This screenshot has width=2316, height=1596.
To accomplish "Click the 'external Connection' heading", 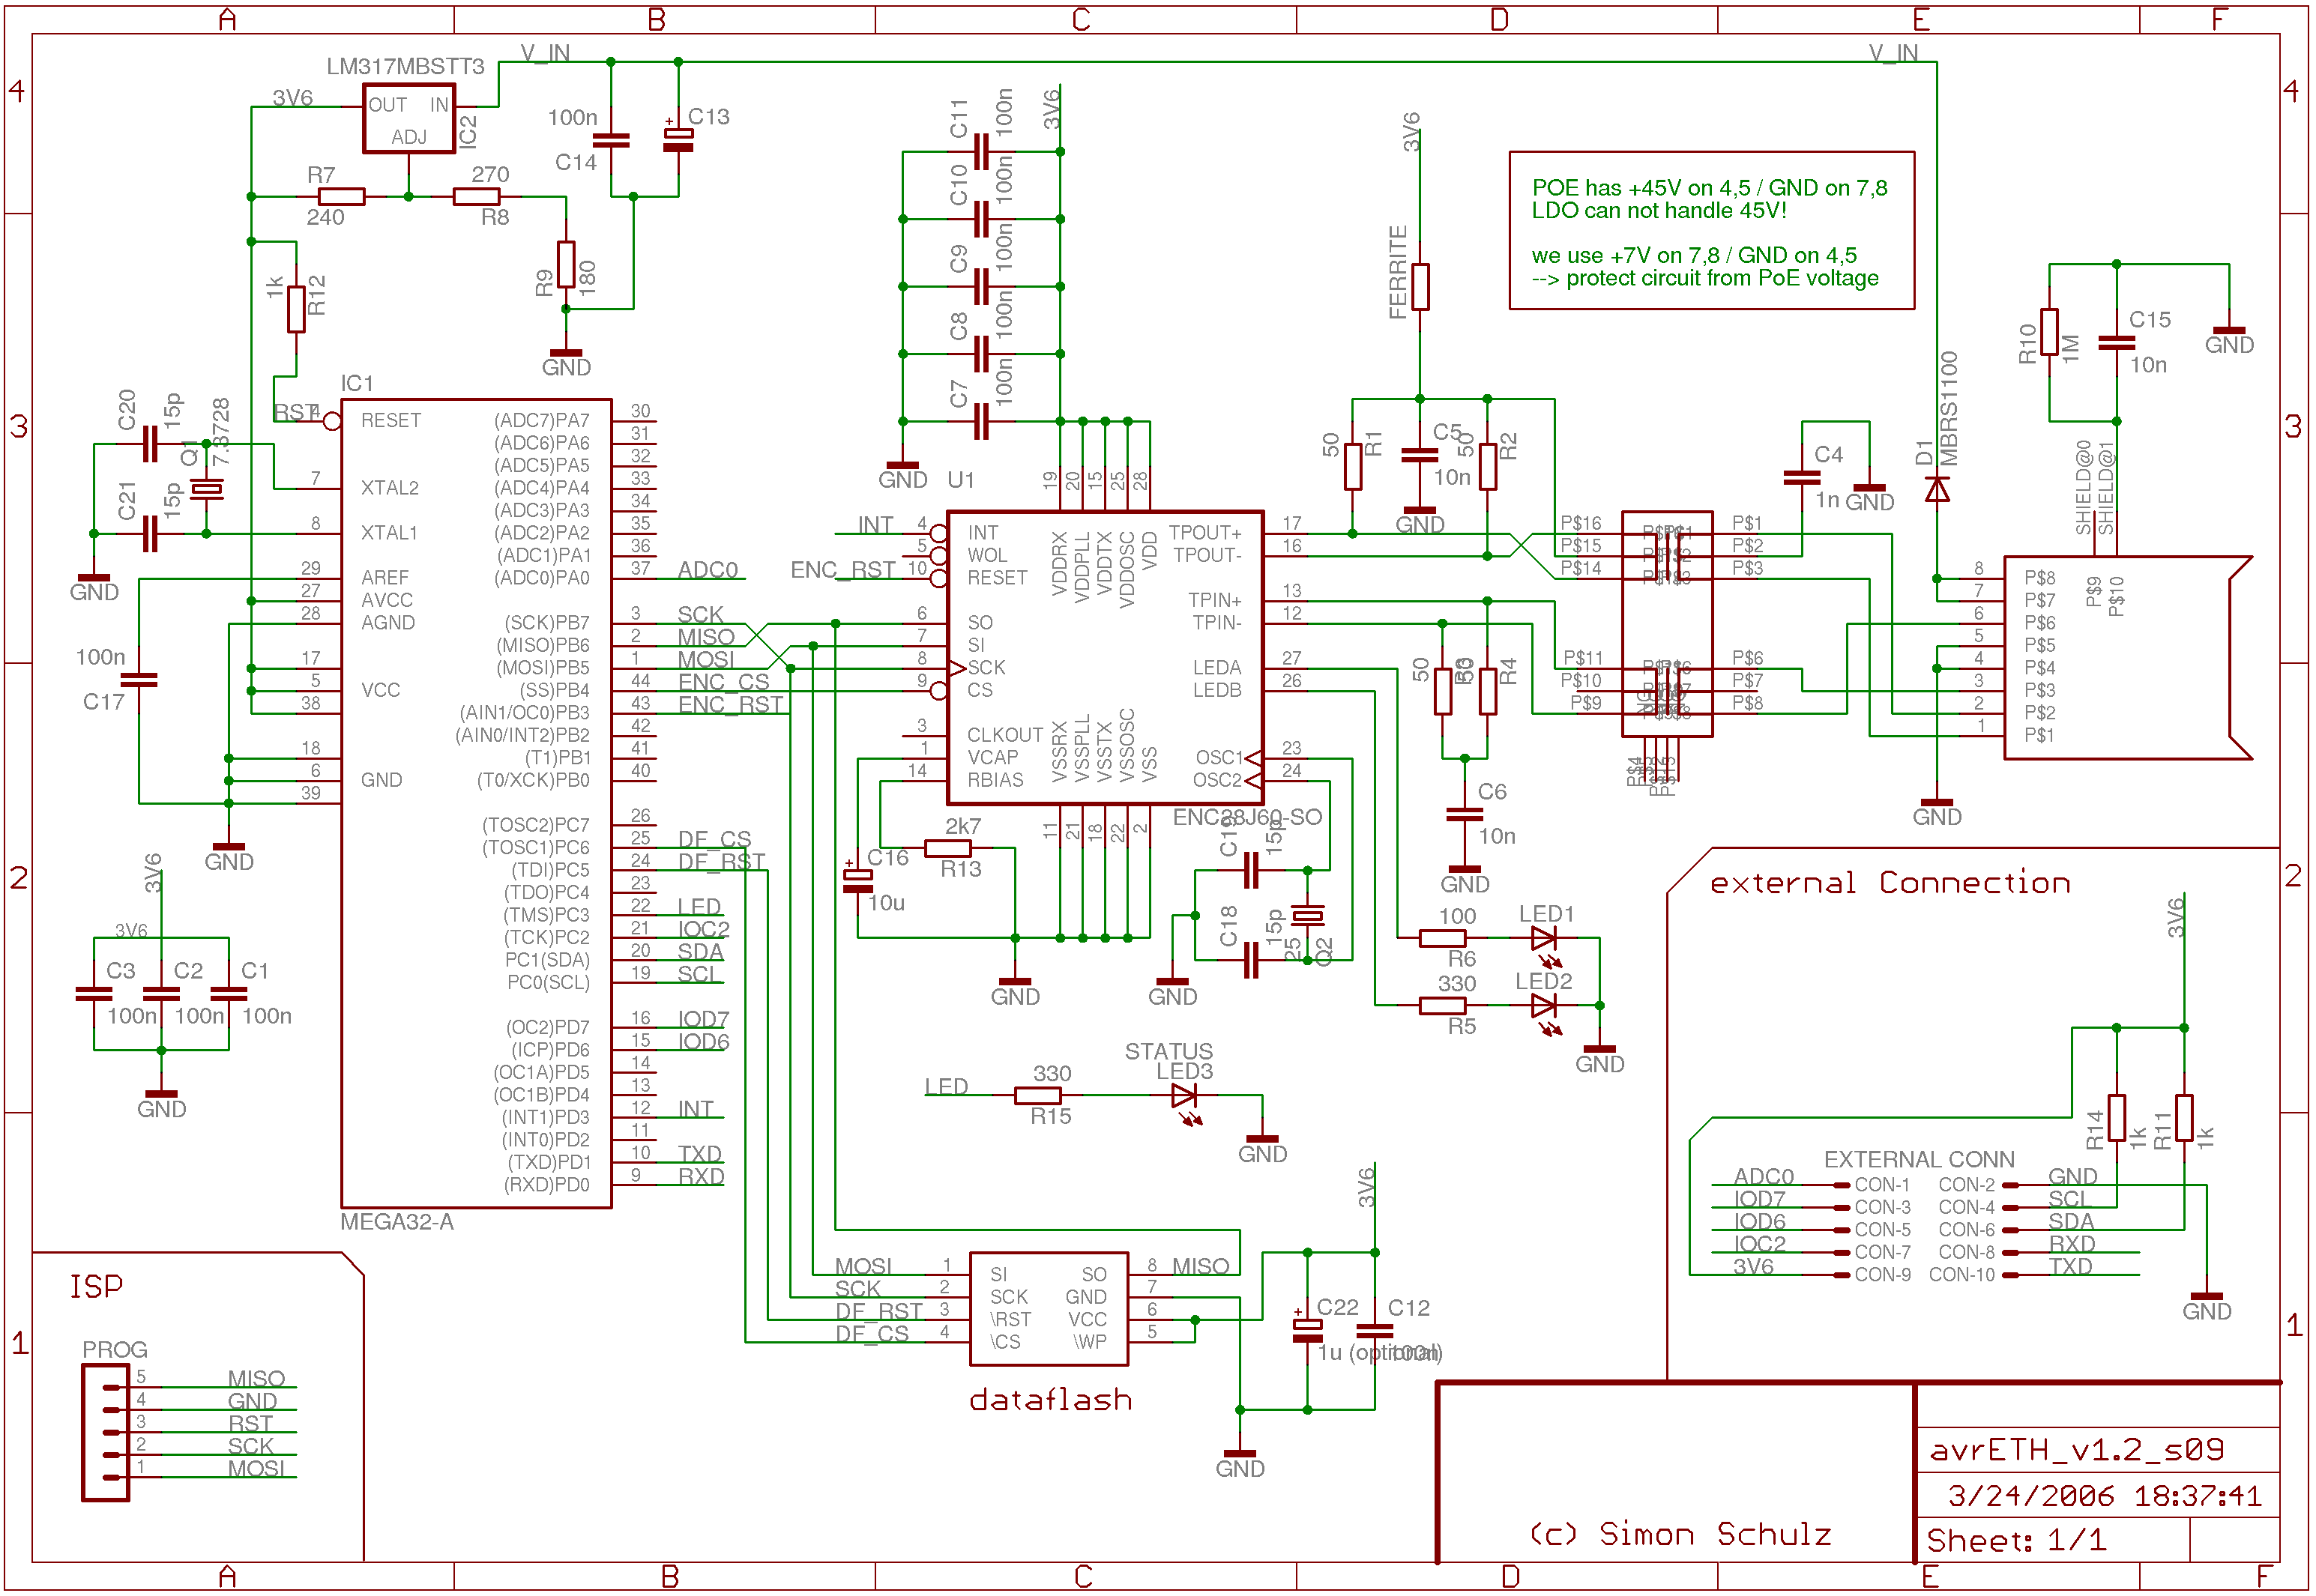I will [1890, 883].
